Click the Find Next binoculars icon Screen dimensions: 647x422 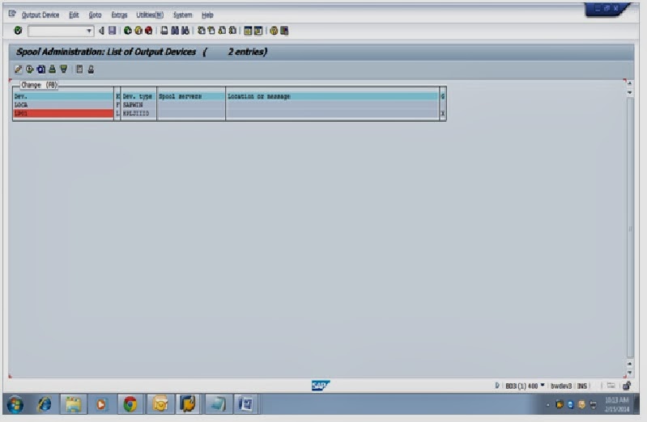click(185, 31)
